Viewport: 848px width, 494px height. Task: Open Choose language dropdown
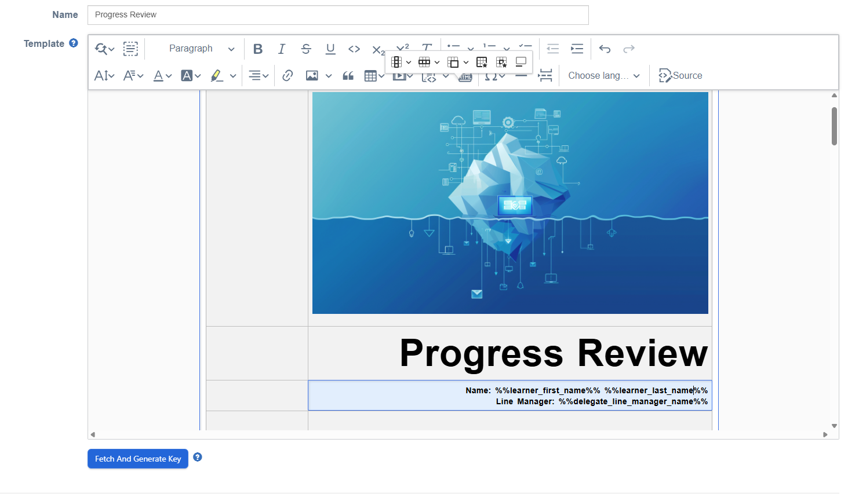[x=604, y=75]
